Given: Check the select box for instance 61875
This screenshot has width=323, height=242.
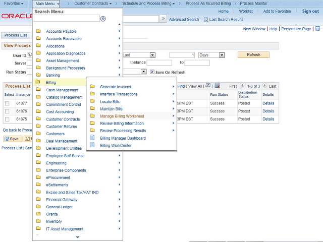Looking at the screenshot, I should click(x=7, y=119).
